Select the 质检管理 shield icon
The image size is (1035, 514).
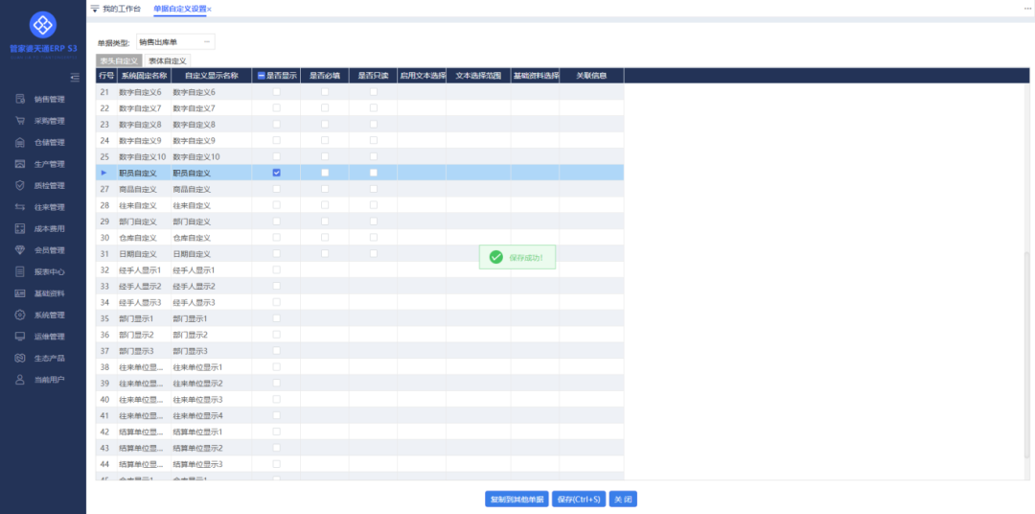(19, 185)
